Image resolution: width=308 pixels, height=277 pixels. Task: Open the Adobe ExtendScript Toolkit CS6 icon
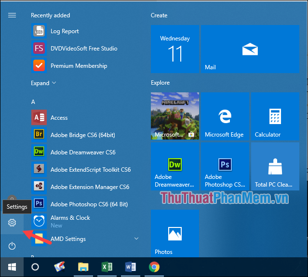(x=39, y=169)
